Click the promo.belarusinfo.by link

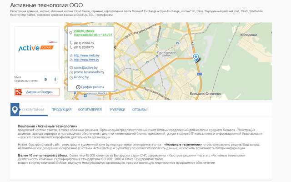tap(89, 72)
